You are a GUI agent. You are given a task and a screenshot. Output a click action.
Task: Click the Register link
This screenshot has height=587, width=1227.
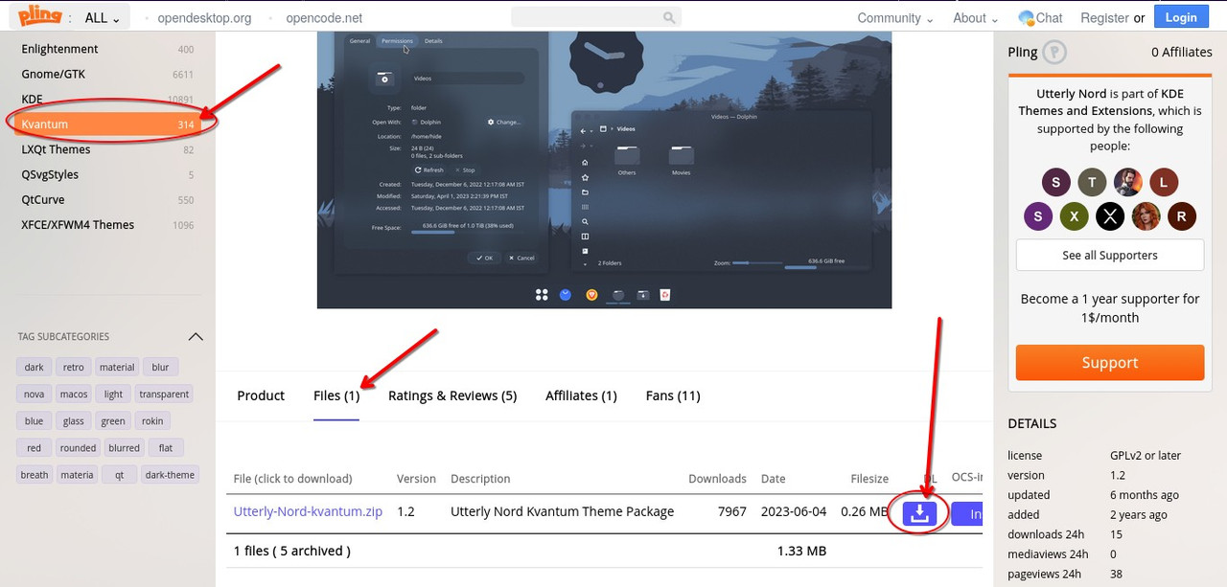[1104, 17]
